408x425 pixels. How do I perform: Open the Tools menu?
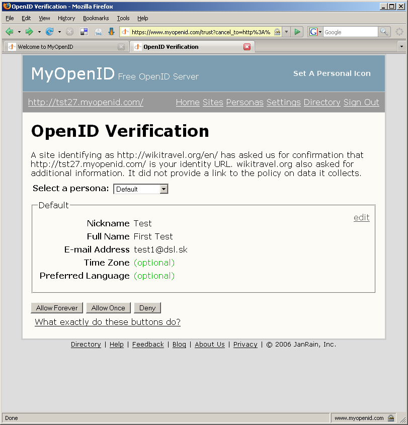[x=123, y=18]
